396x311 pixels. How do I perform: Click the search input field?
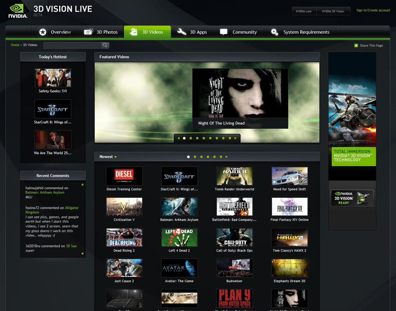point(73,45)
